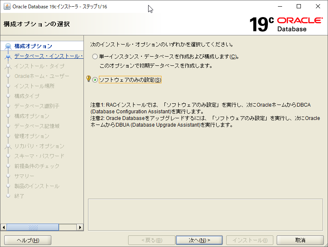Click the 管理オプション step

click(x=32, y=136)
